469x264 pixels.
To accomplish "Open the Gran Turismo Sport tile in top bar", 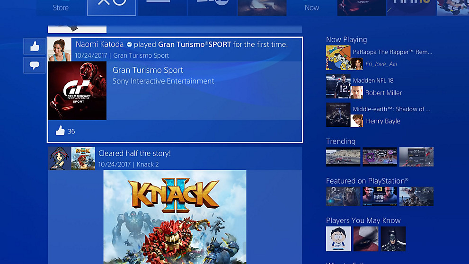I will tap(362, 8).
